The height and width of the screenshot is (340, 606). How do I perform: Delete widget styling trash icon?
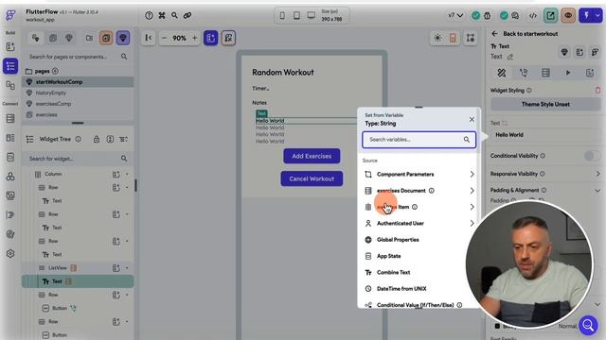click(x=597, y=91)
